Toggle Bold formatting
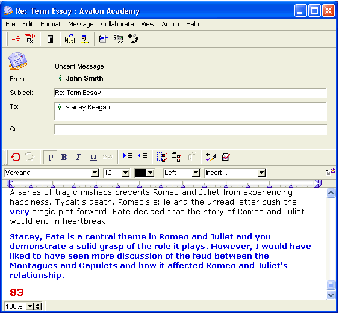The image size is (339, 314). click(x=64, y=157)
